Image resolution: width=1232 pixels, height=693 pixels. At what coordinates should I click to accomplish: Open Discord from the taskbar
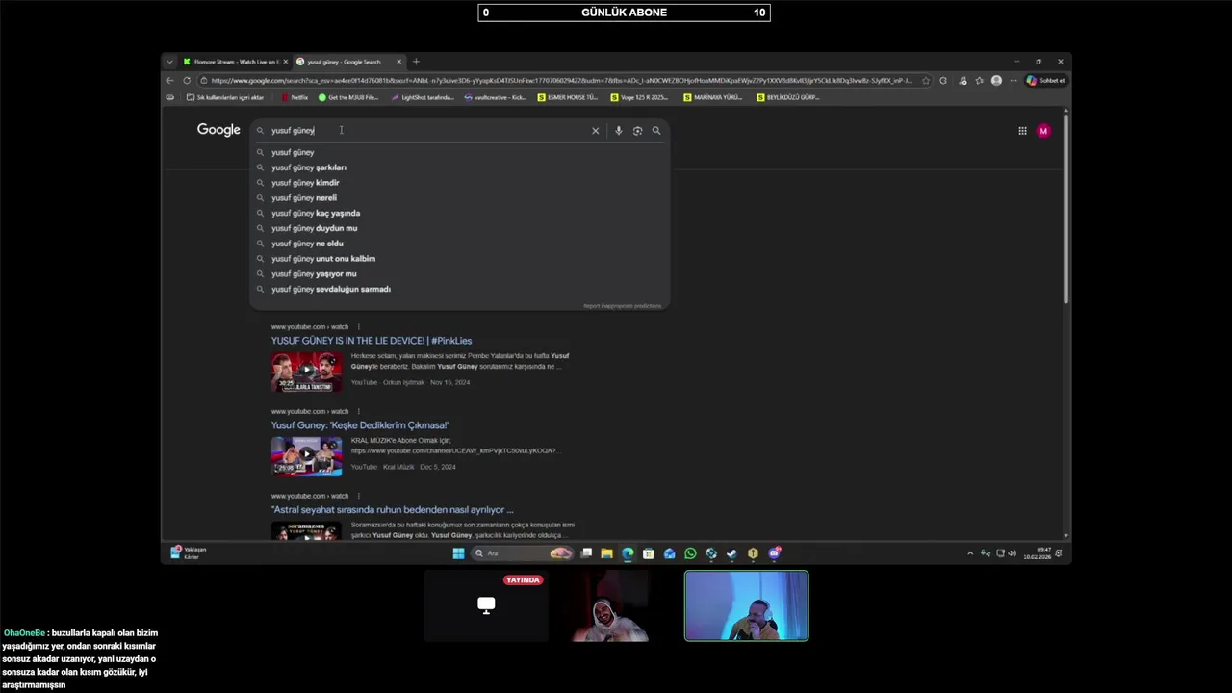click(774, 553)
